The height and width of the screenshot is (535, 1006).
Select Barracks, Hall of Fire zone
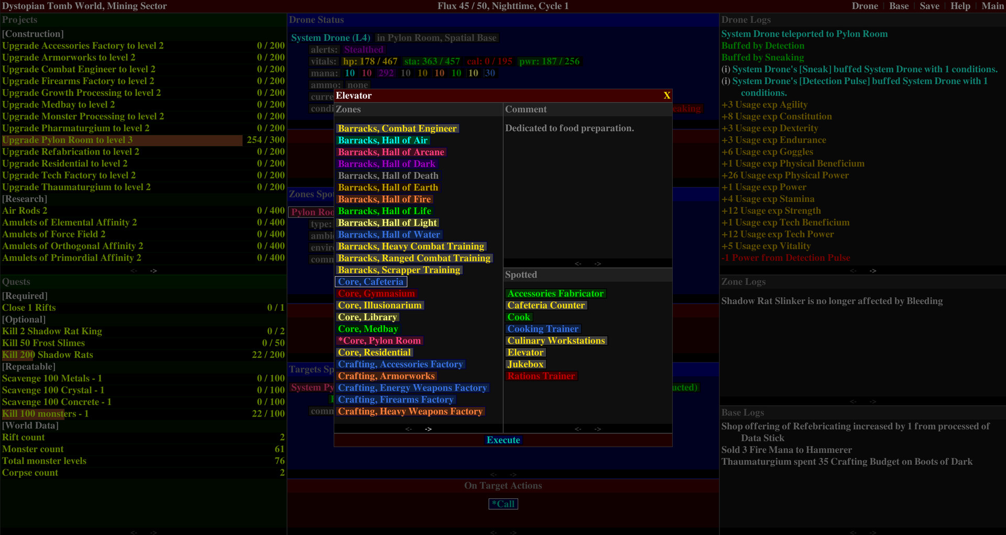coord(384,199)
